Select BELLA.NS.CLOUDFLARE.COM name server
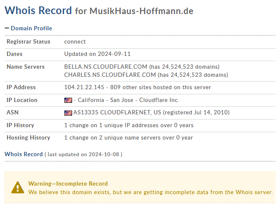Viewport: 276px width, 204px height. point(106,67)
